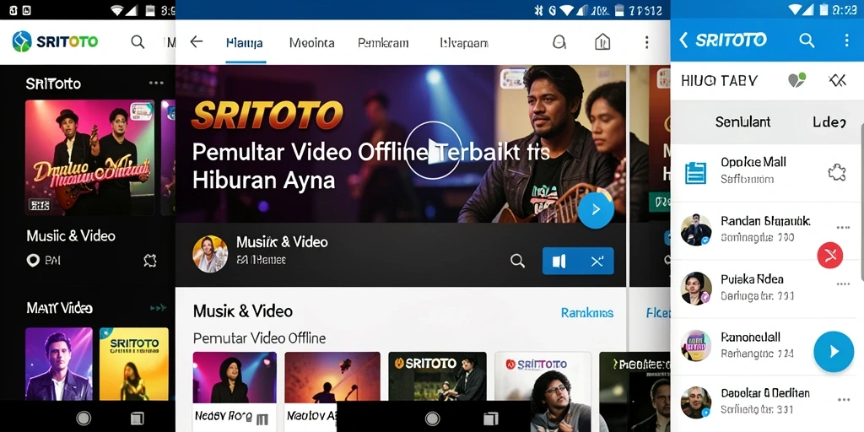Select the Senlulant tab

tap(742, 121)
